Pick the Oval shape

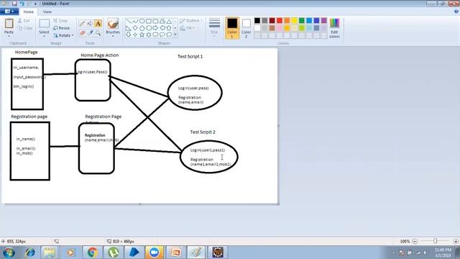coord(142,21)
